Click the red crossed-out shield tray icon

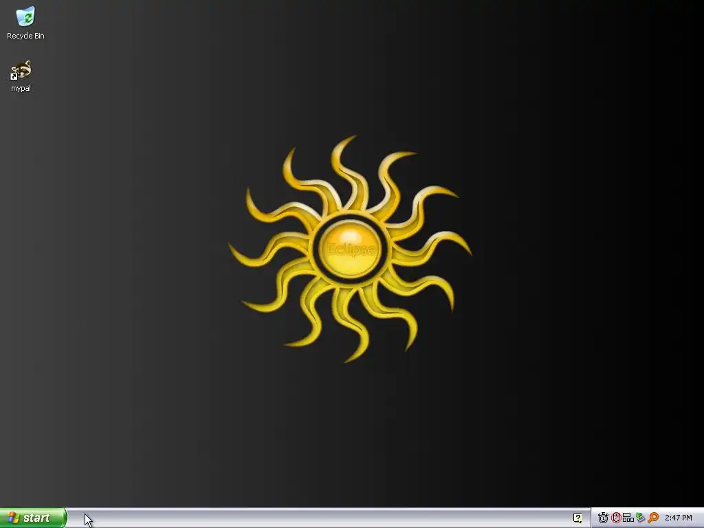[x=616, y=518]
